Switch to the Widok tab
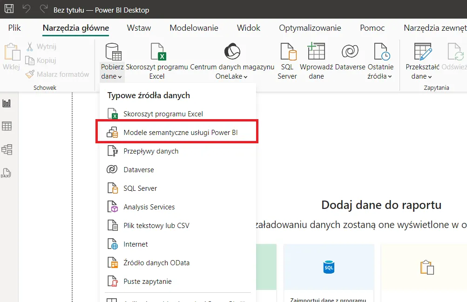Viewport: 467px width, 302px height. [x=249, y=28]
